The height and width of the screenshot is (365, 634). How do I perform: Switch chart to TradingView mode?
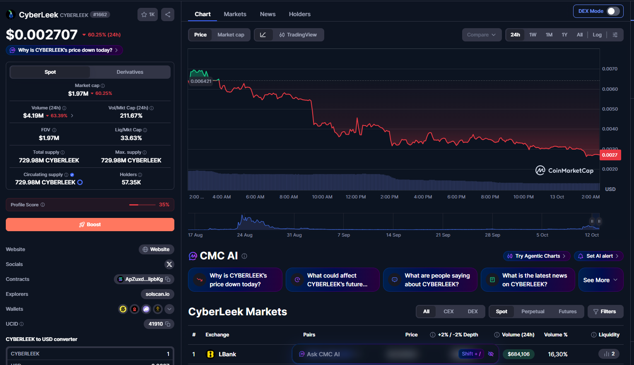point(298,35)
